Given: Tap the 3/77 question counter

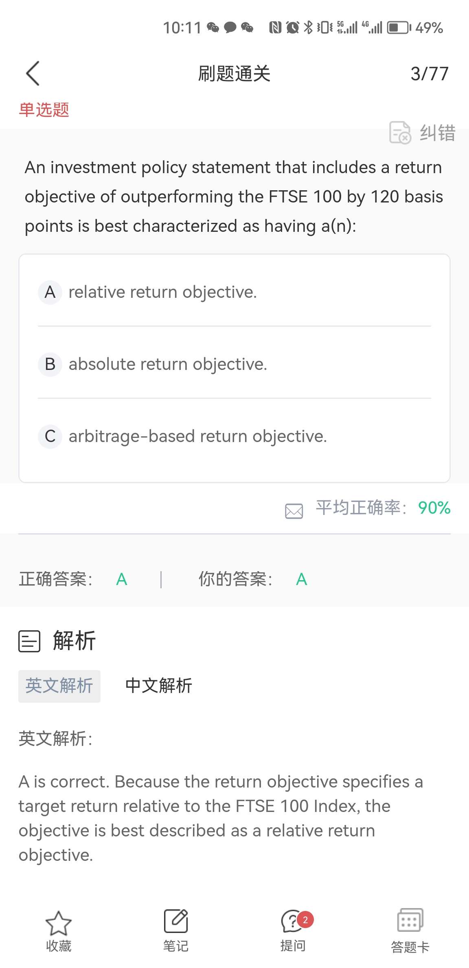Looking at the screenshot, I should point(429,74).
